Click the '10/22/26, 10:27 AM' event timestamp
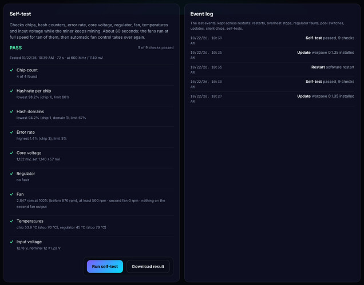Image resolution: width=364 pixels, height=285 pixels. coord(206,99)
